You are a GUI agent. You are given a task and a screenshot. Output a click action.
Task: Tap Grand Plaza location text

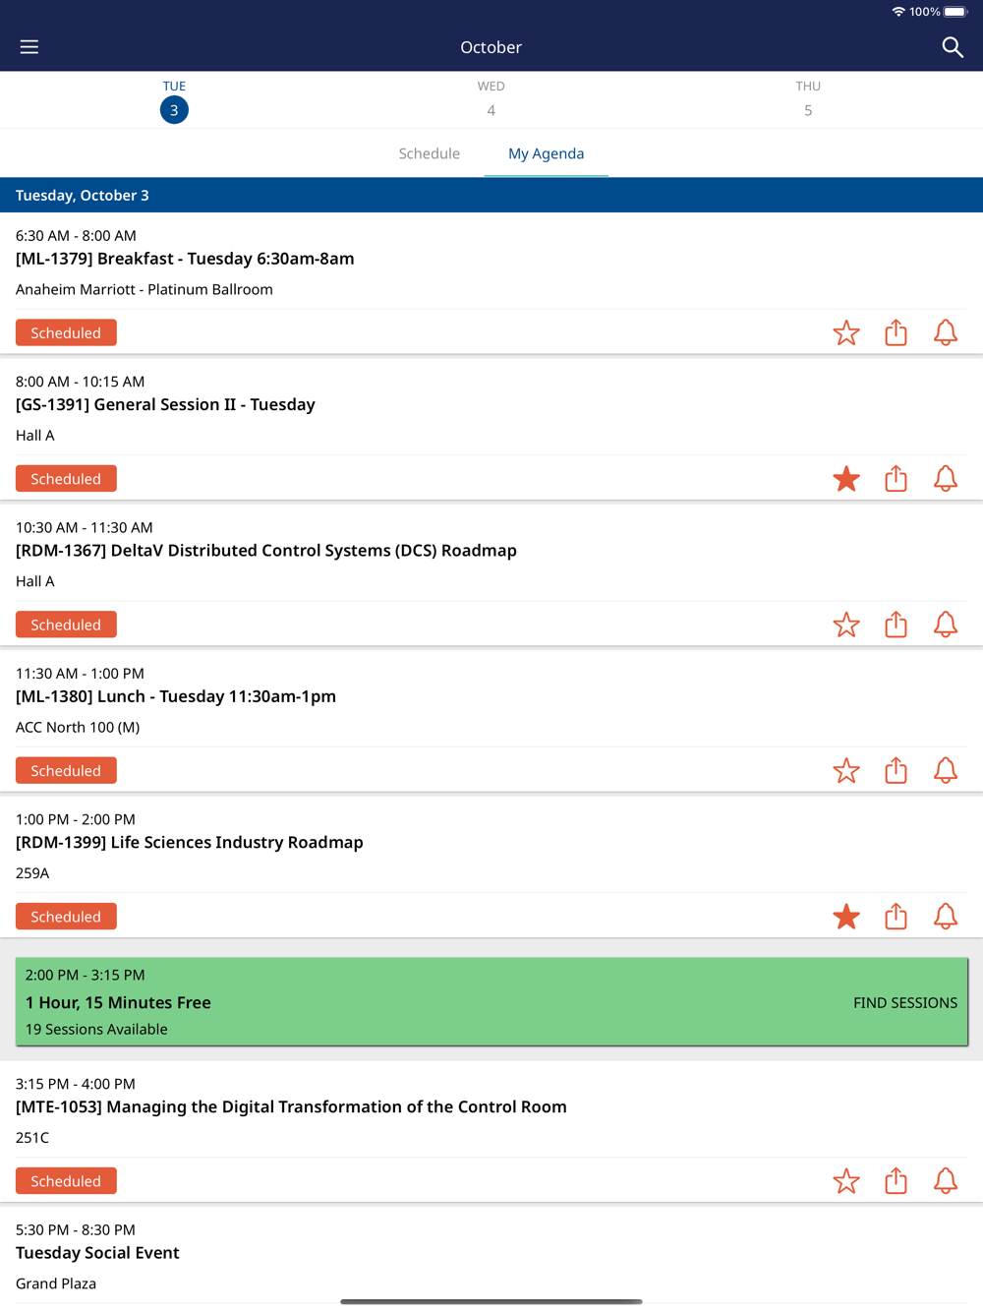[56, 1283]
